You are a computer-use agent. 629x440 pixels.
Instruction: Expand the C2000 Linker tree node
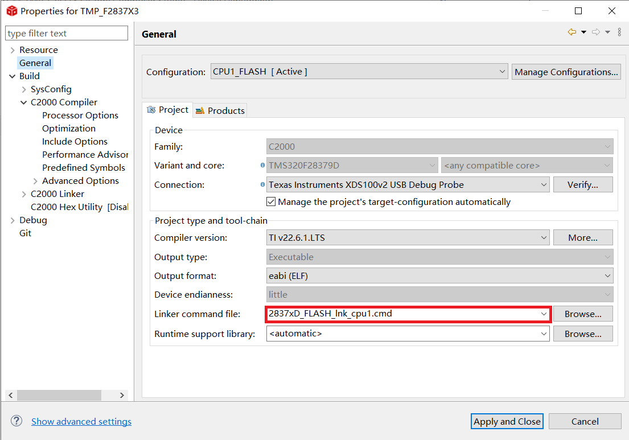[24, 194]
